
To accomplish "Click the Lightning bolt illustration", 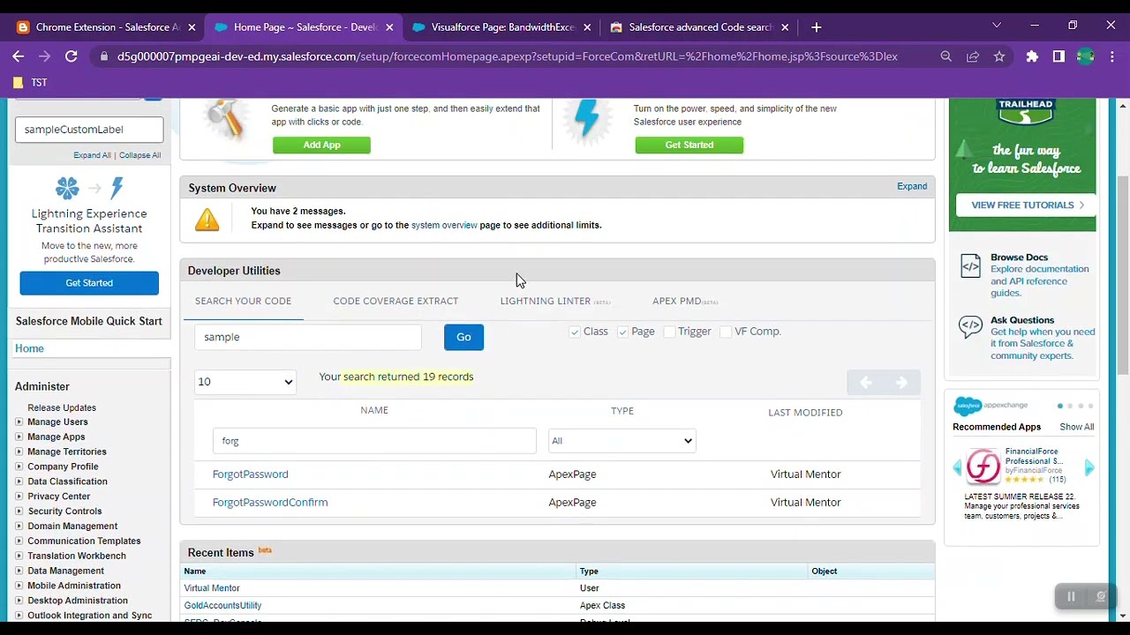I will [x=587, y=119].
